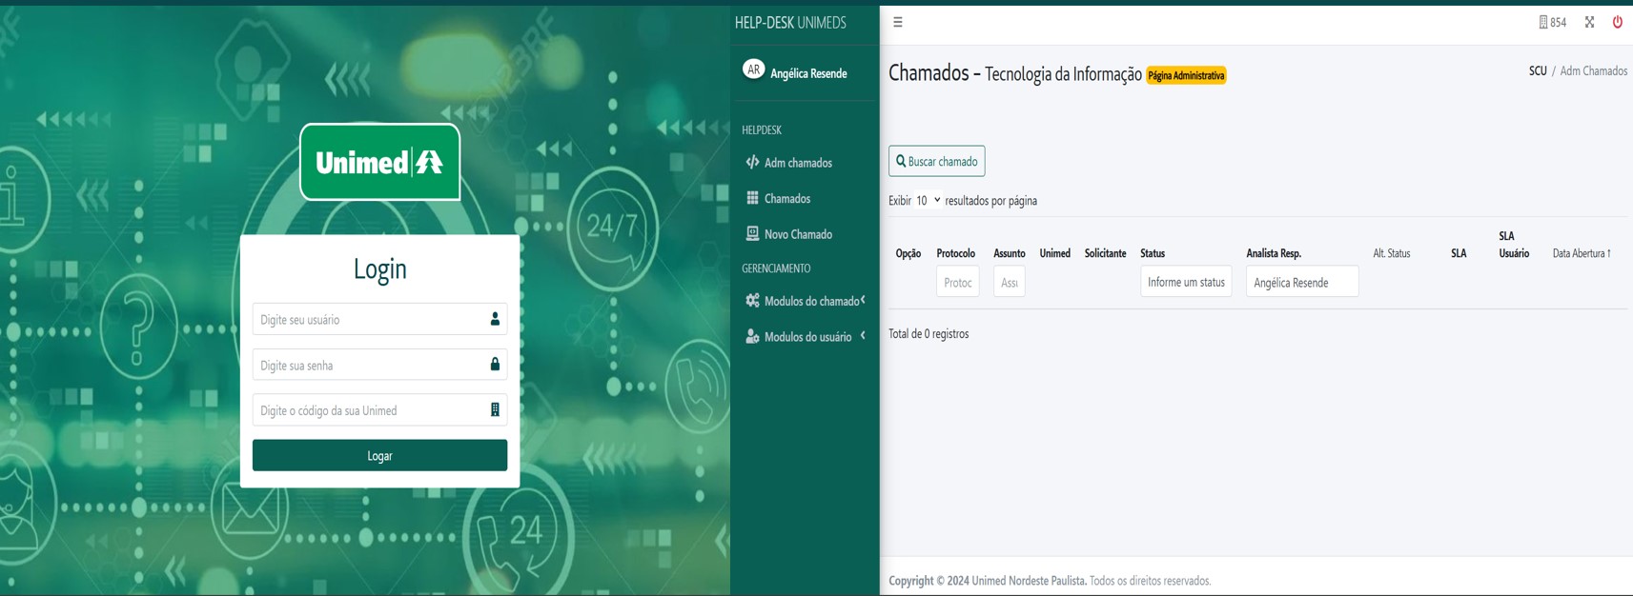Image resolution: width=1633 pixels, height=596 pixels.
Task: Click the AR avatar of Angélica Resende
Action: tap(753, 70)
